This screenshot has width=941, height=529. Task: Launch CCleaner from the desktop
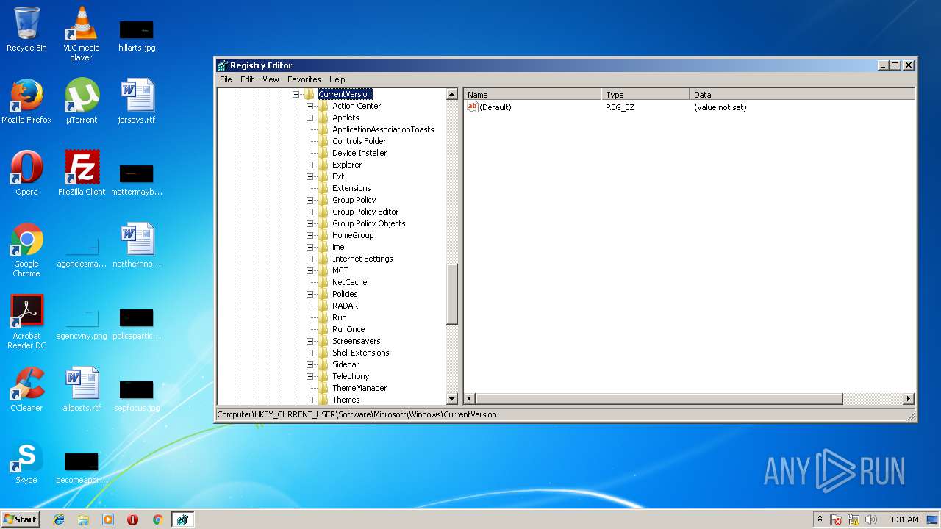(26, 389)
